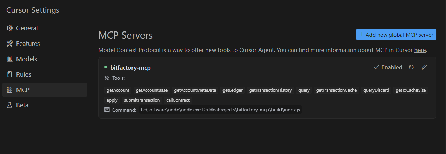
Task: Select the queryDiscard tool chip
Action: pos(376,90)
